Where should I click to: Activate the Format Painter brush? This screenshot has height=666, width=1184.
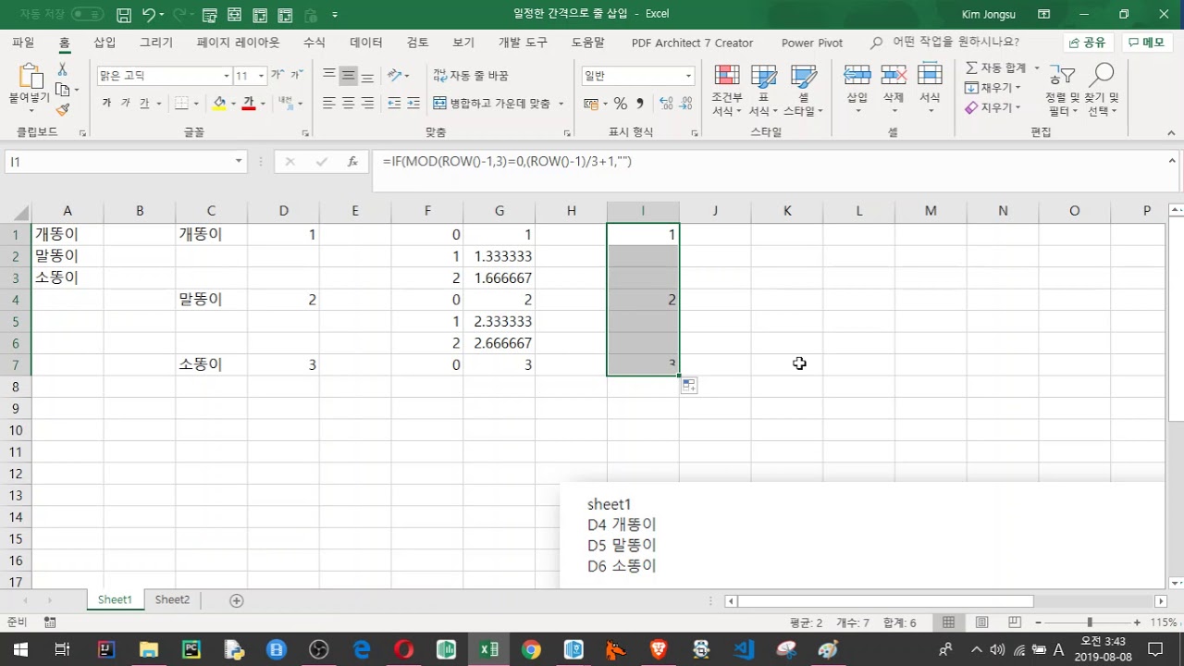pos(62,109)
